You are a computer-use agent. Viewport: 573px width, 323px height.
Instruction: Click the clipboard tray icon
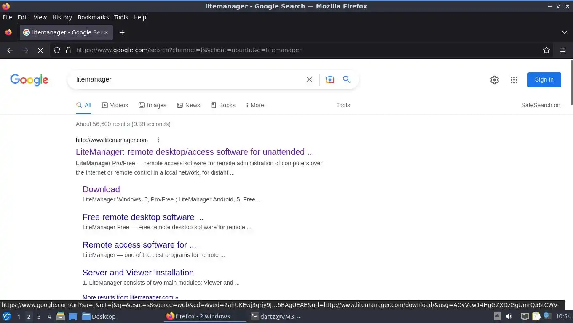(x=536, y=316)
